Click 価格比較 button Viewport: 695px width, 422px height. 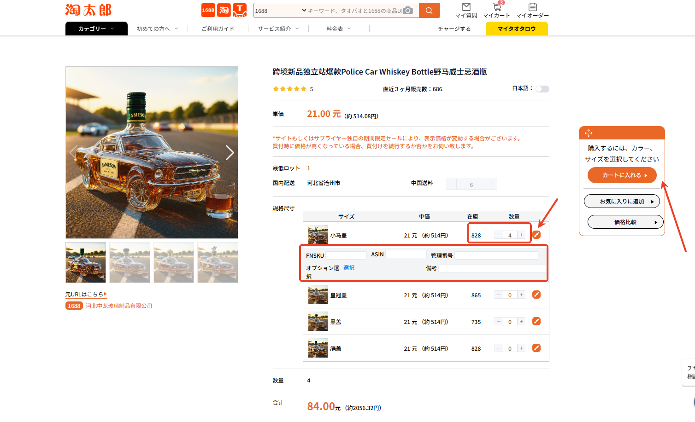coord(625,222)
